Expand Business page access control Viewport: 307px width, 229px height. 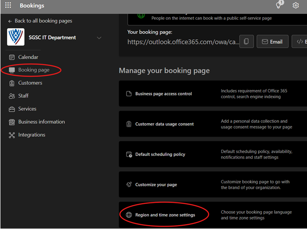(163, 94)
